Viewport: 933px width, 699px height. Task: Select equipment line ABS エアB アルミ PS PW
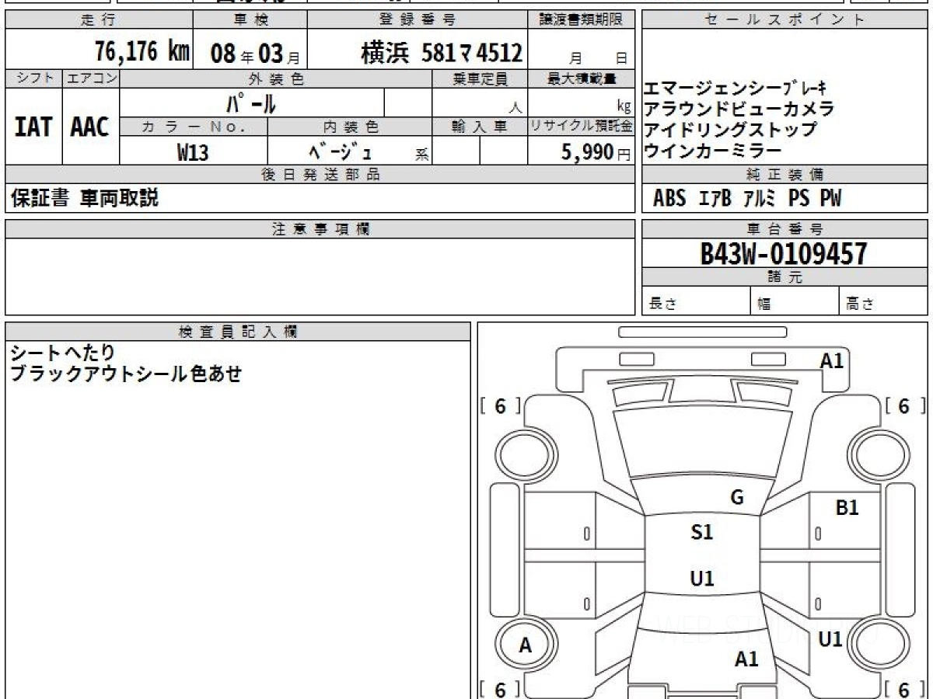pyautogui.click(x=747, y=199)
